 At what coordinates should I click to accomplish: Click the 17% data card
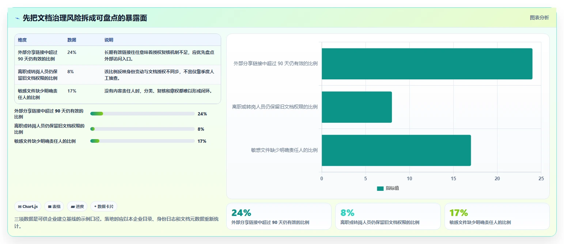(497, 216)
